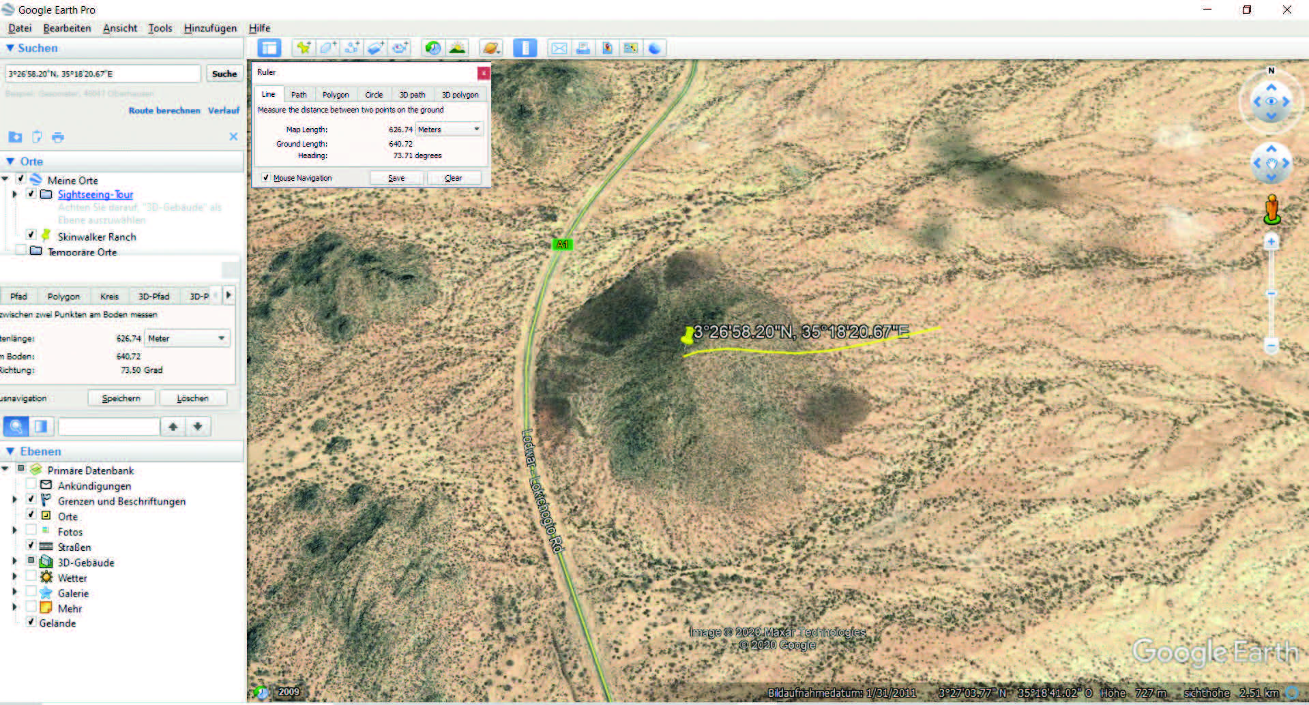Expand the Galerie layer
Image resolution: width=1309 pixels, height=705 pixels.
pyautogui.click(x=14, y=592)
